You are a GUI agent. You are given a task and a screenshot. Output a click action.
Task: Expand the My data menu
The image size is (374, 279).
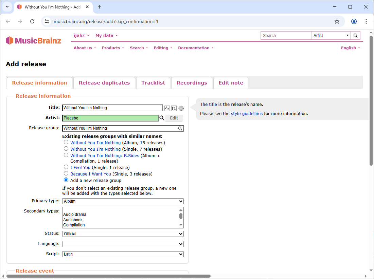tap(106, 36)
